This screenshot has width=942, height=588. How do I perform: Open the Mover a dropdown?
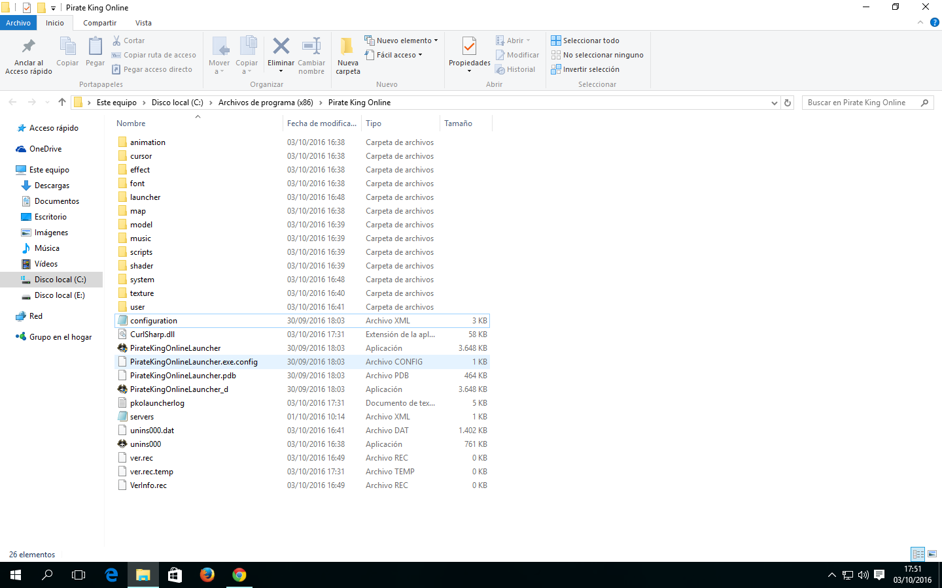point(219,56)
